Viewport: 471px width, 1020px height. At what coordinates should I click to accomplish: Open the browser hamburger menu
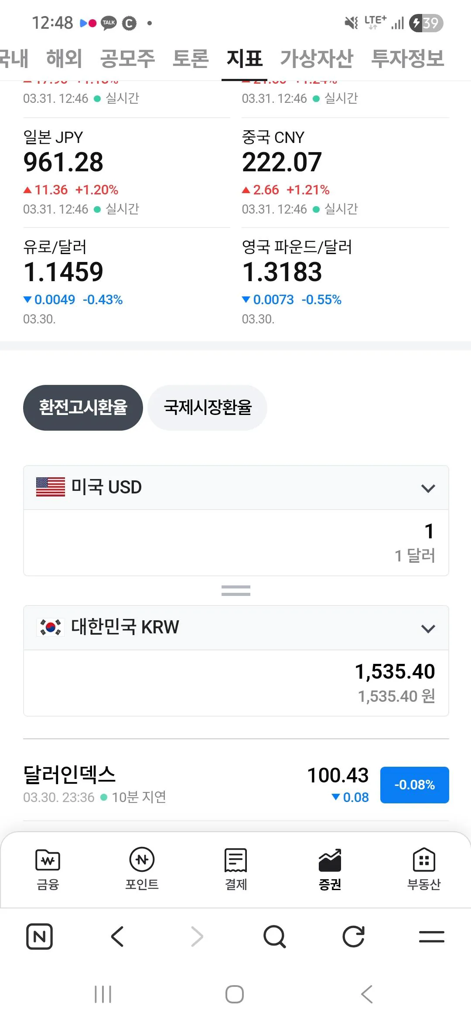pyautogui.click(x=431, y=936)
